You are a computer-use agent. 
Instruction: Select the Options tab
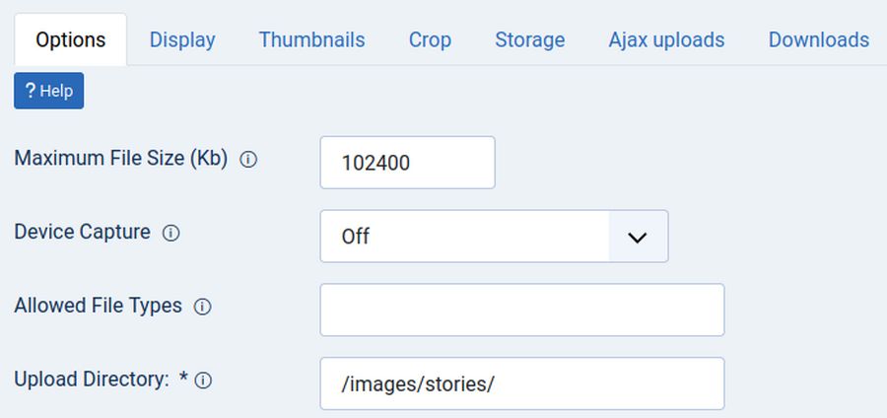pyautogui.click(x=70, y=40)
